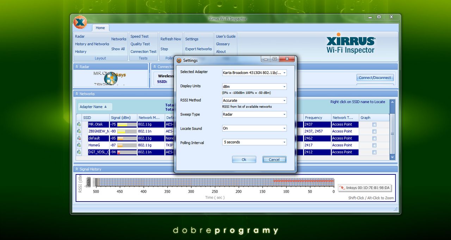Check the Graph box for HomeG
The width and height of the screenshot is (451, 240).
point(374,145)
